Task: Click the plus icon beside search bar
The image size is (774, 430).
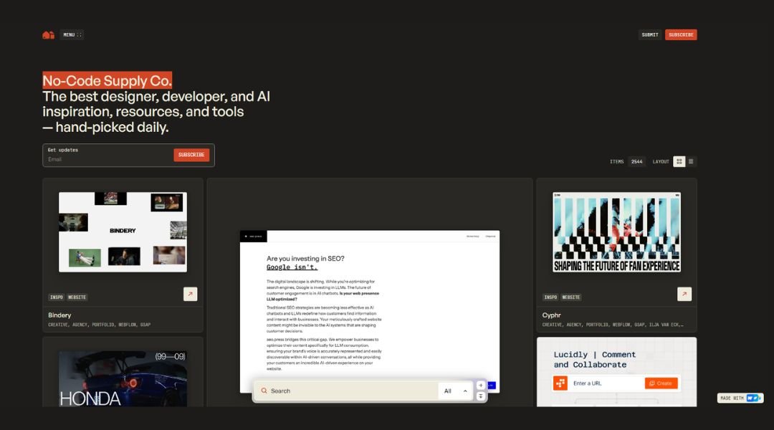Action: click(481, 385)
